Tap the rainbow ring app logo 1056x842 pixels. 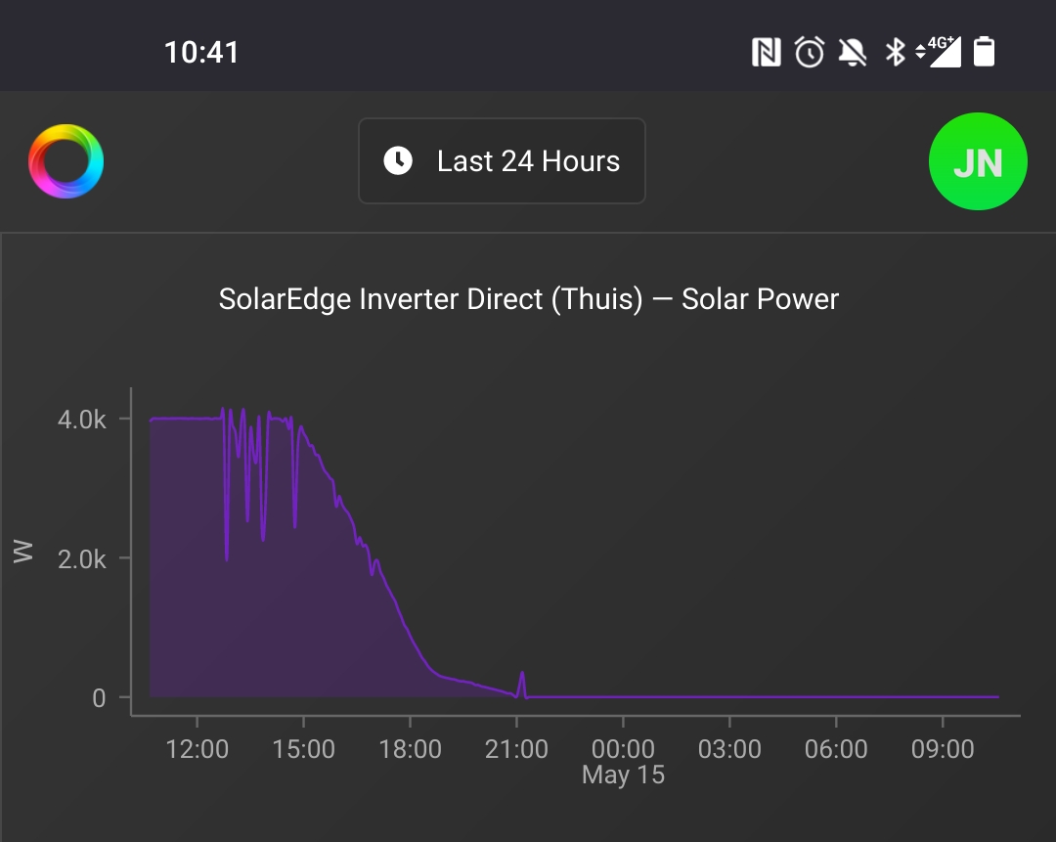(x=66, y=161)
